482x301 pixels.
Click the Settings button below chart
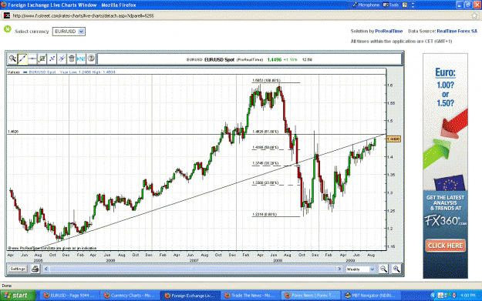click(x=18, y=269)
